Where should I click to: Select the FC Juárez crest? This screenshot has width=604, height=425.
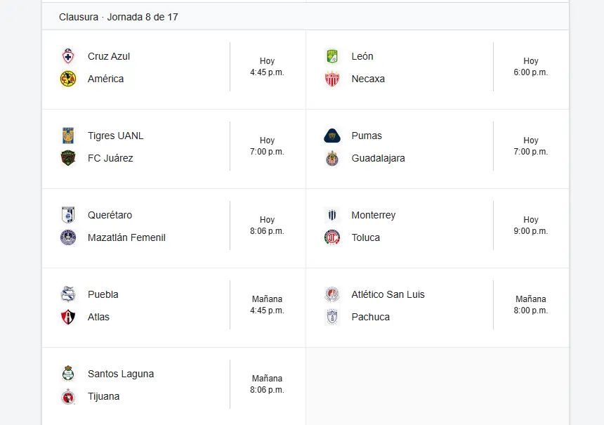[x=68, y=158]
